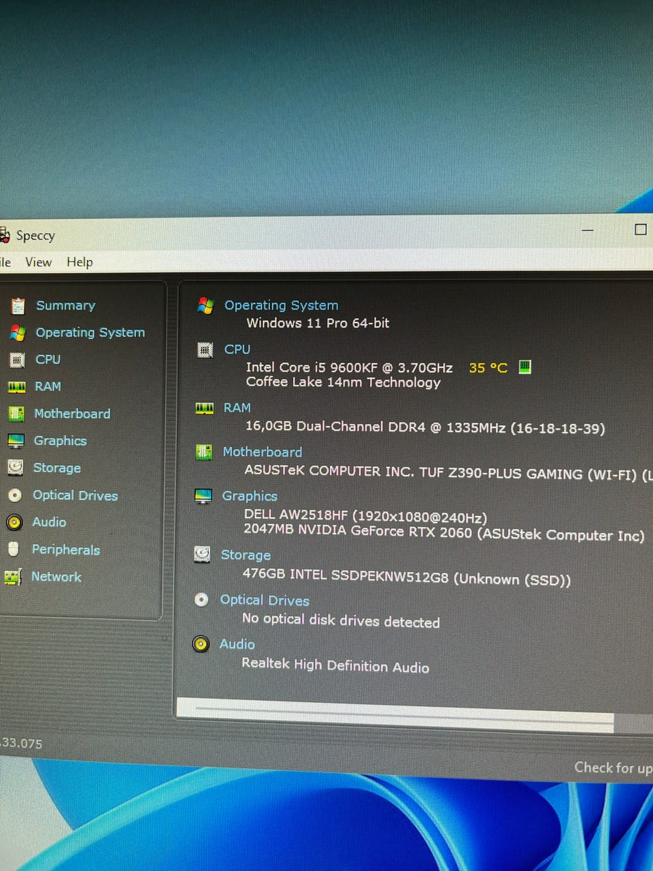Click the Audio speaker icon in the sidebar
Viewport: 653px width, 871px height.
tap(14, 522)
